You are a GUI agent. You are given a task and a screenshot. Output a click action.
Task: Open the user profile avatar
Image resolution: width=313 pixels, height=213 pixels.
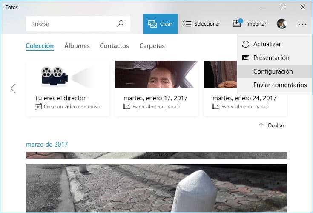point(281,24)
